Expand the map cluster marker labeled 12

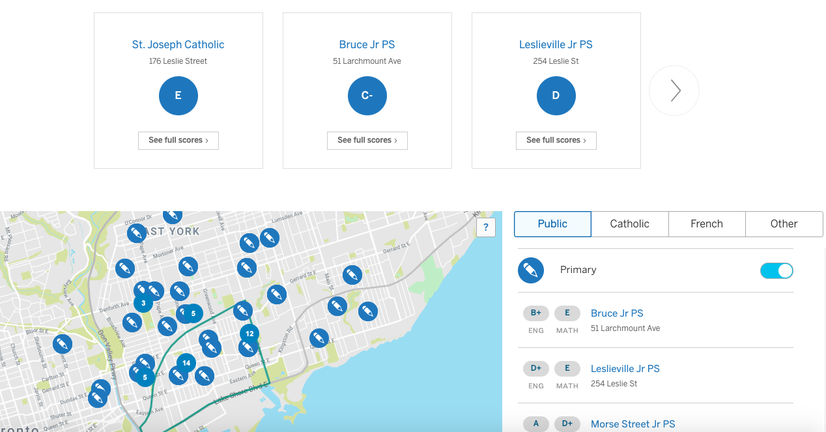tap(249, 334)
